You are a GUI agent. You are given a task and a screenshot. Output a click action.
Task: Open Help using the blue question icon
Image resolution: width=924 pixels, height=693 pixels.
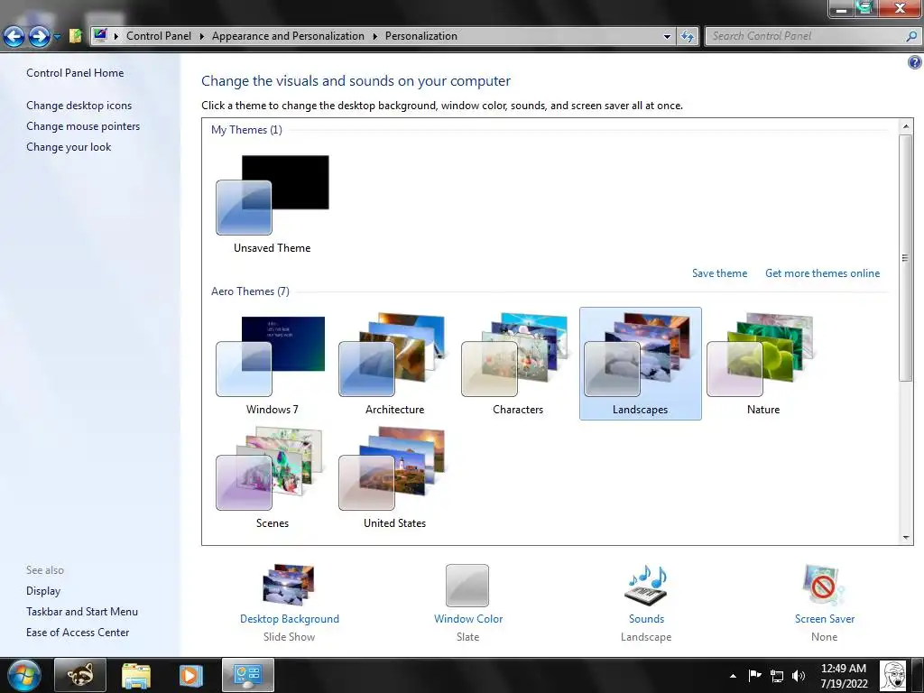[915, 62]
